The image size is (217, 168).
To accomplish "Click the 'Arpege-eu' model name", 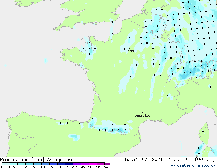I will click(x=59, y=160).
